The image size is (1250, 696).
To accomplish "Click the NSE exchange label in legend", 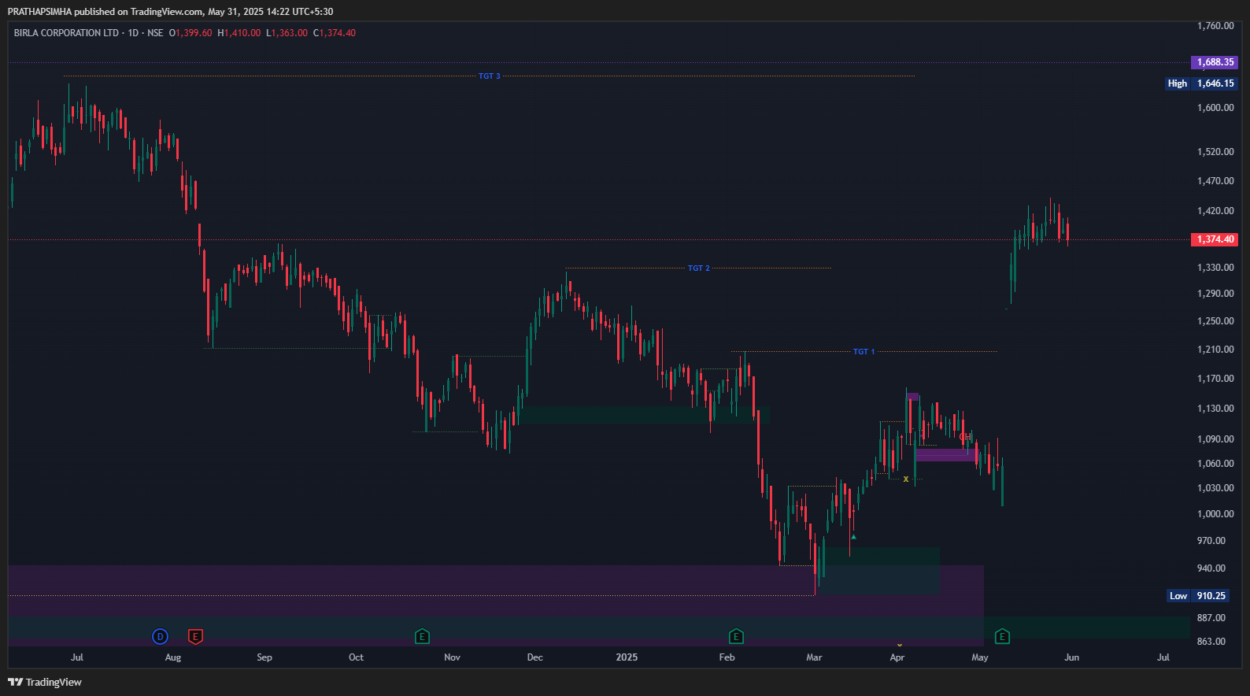I will (x=155, y=33).
